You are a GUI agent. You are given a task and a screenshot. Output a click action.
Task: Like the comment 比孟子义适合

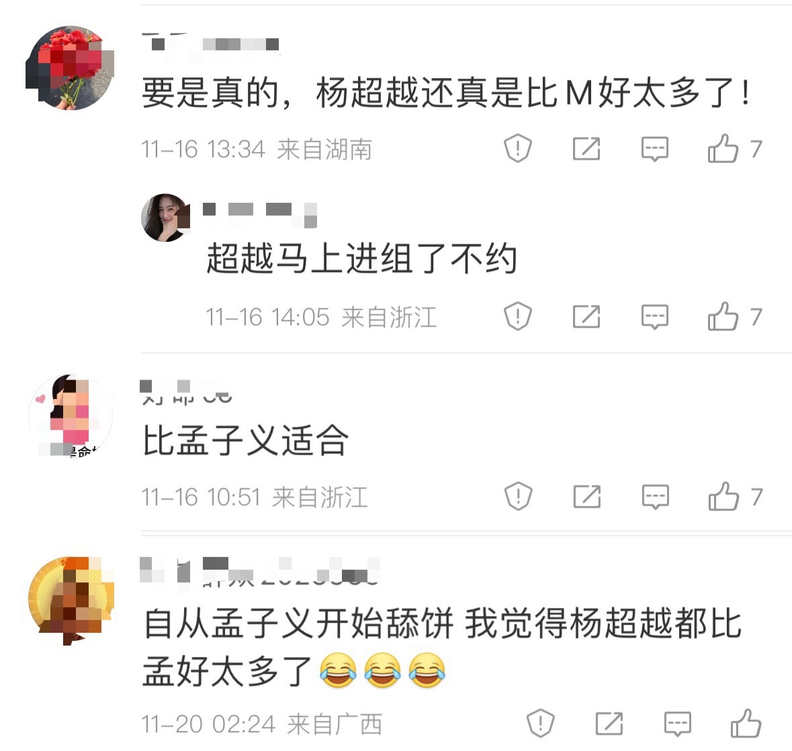click(723, 496)
